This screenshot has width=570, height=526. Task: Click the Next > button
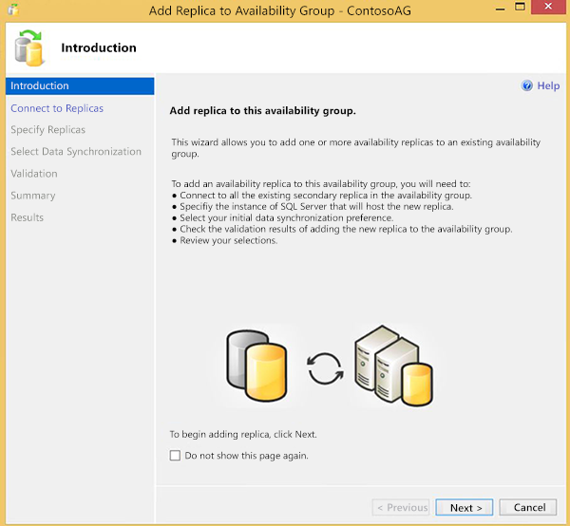(465, 507)
